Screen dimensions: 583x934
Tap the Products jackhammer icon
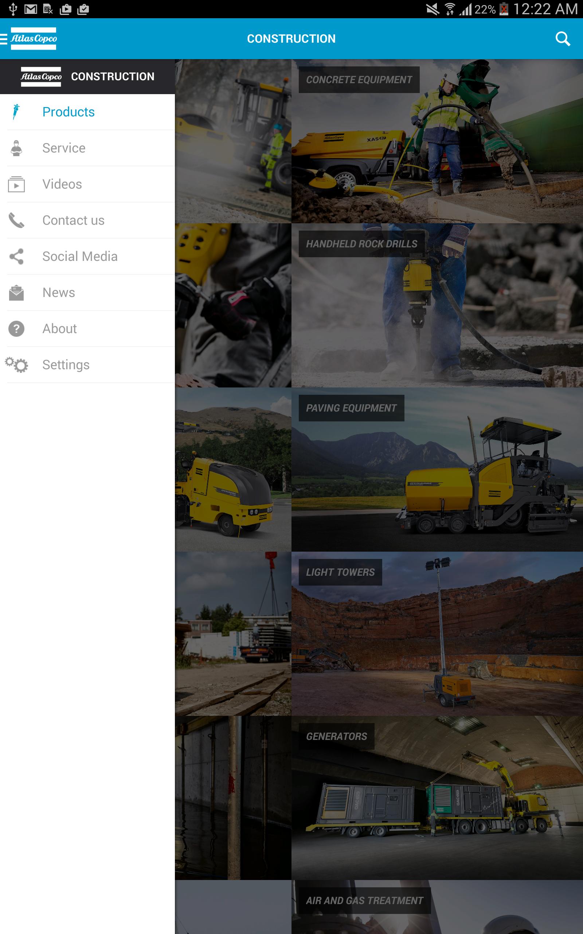[x=16, y=112]
